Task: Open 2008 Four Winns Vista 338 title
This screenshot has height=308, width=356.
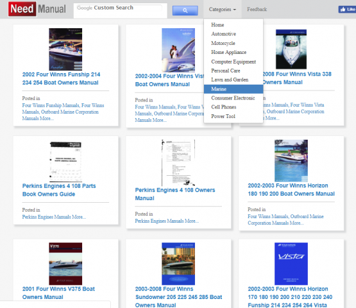Action: pos(297,78)
